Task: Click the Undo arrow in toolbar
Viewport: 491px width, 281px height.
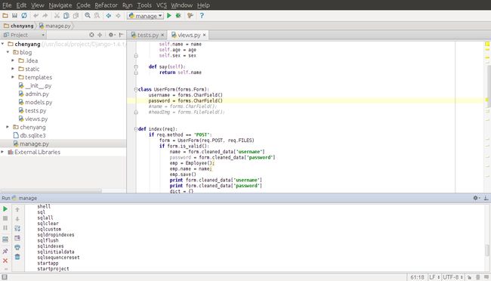Action: [36, 16]
